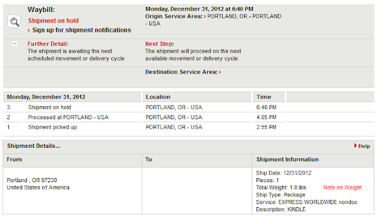381x216 pixels.
Task: Click the Shipment Details header bar
Action: tap(189, 146)
